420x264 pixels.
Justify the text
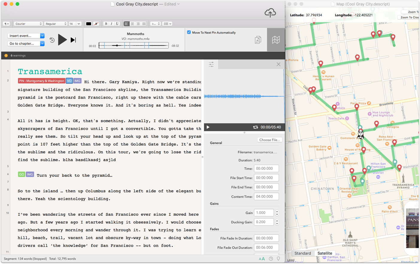point(144,24)
